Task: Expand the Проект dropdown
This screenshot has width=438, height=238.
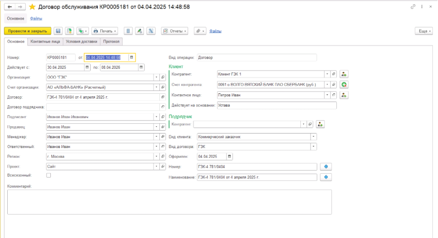Action: coord(156,166)
